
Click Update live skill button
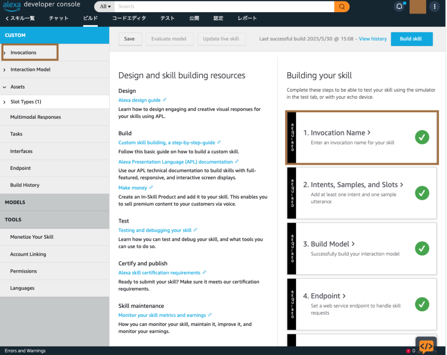click(x=221, y=39)
